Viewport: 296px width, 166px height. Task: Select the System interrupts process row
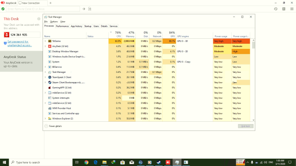tap(147, 98)
